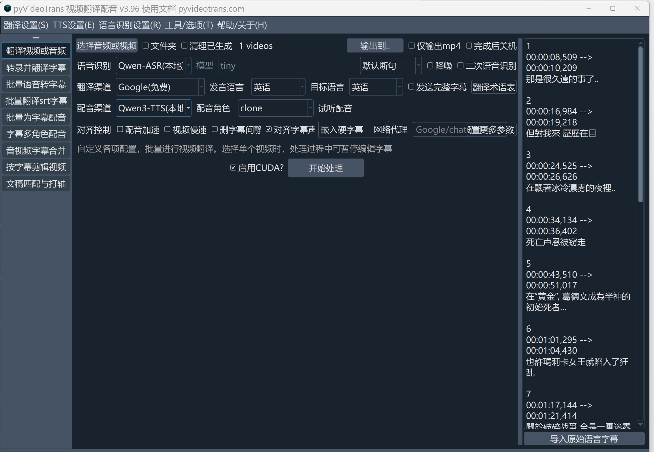Switch to 转录并翻译字幕 mode

pos(36,67)
